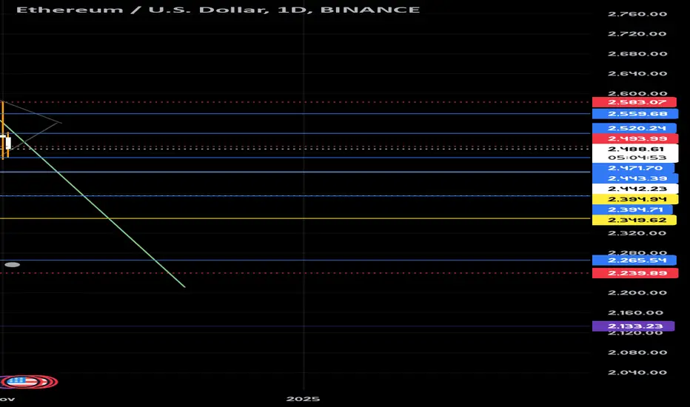
Task: Select the yellow 2.349.62 price label
Action: point(634,220)
